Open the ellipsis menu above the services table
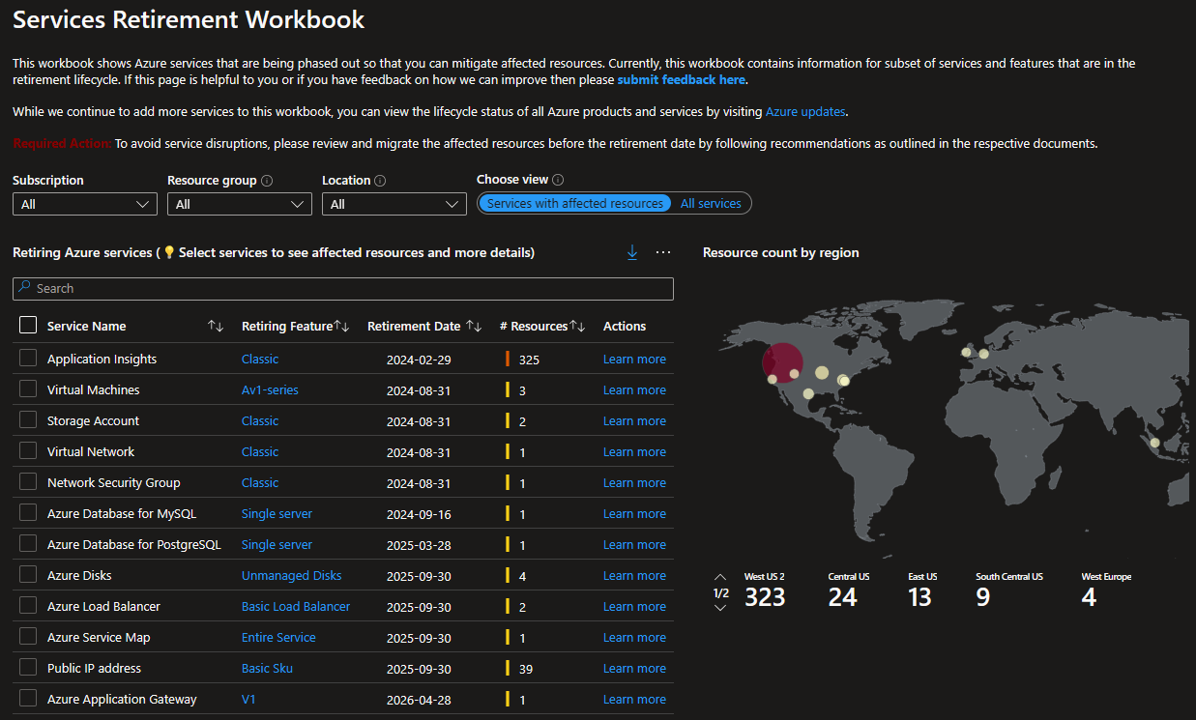 pyautogui.click(x=663, y=252)
